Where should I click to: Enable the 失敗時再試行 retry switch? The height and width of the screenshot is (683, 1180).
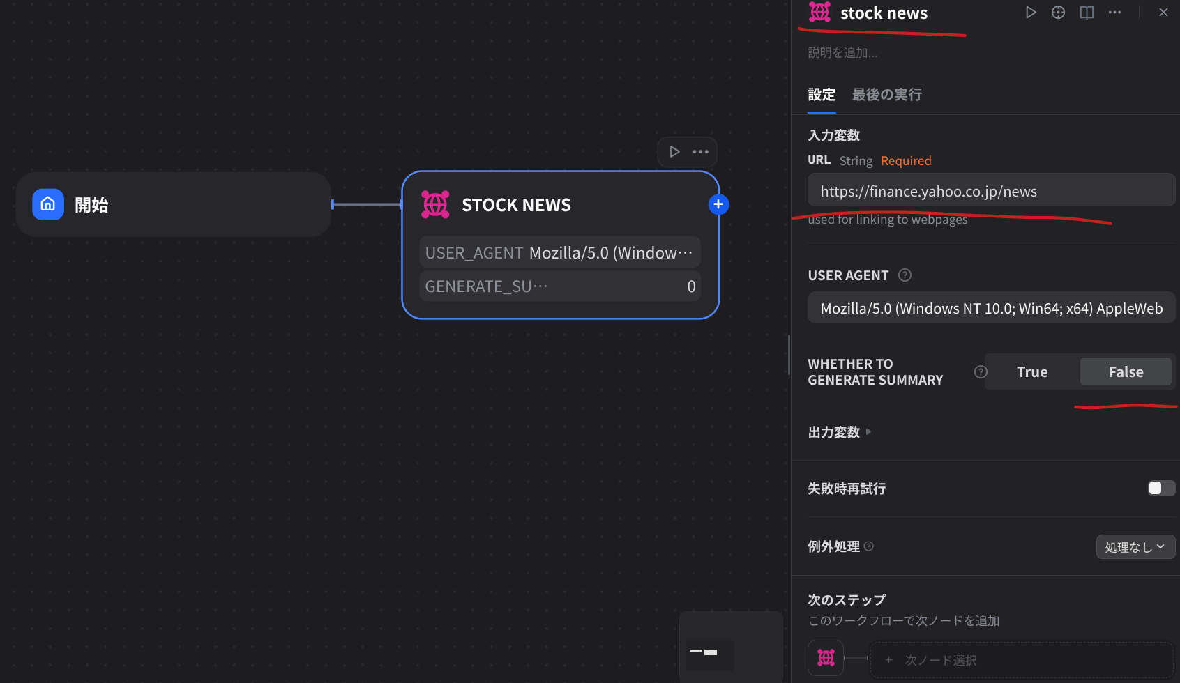tap(1160, 488)
